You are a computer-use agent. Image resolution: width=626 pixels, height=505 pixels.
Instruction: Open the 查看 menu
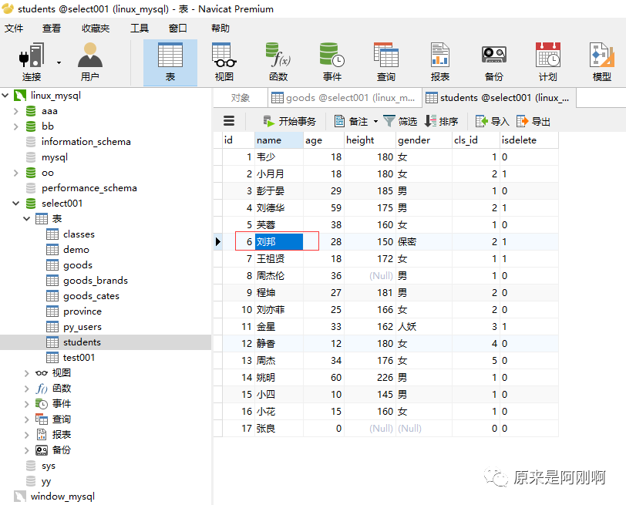pyautogui.click(x=52, y=29)
